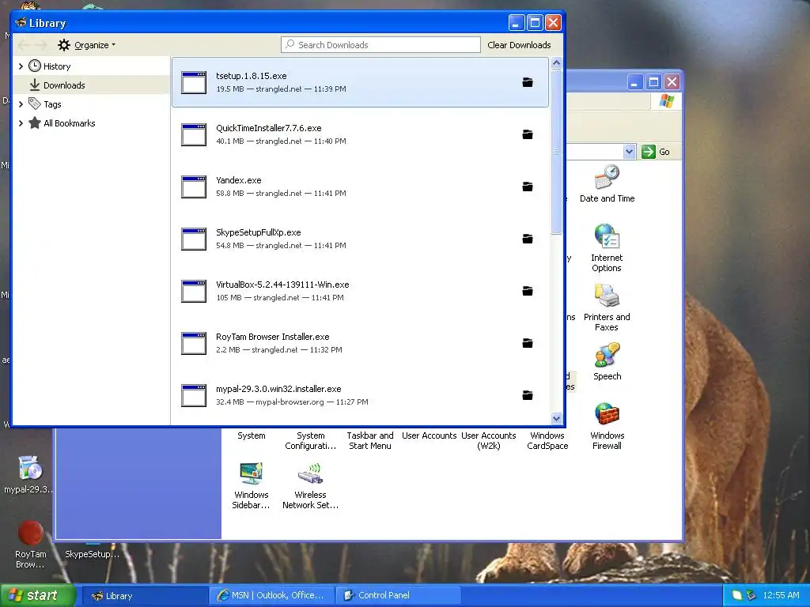Click the Windows flag logo in Control Panel
The height and width of the screenshot is (607, 810).
click(x=666, y=100)
